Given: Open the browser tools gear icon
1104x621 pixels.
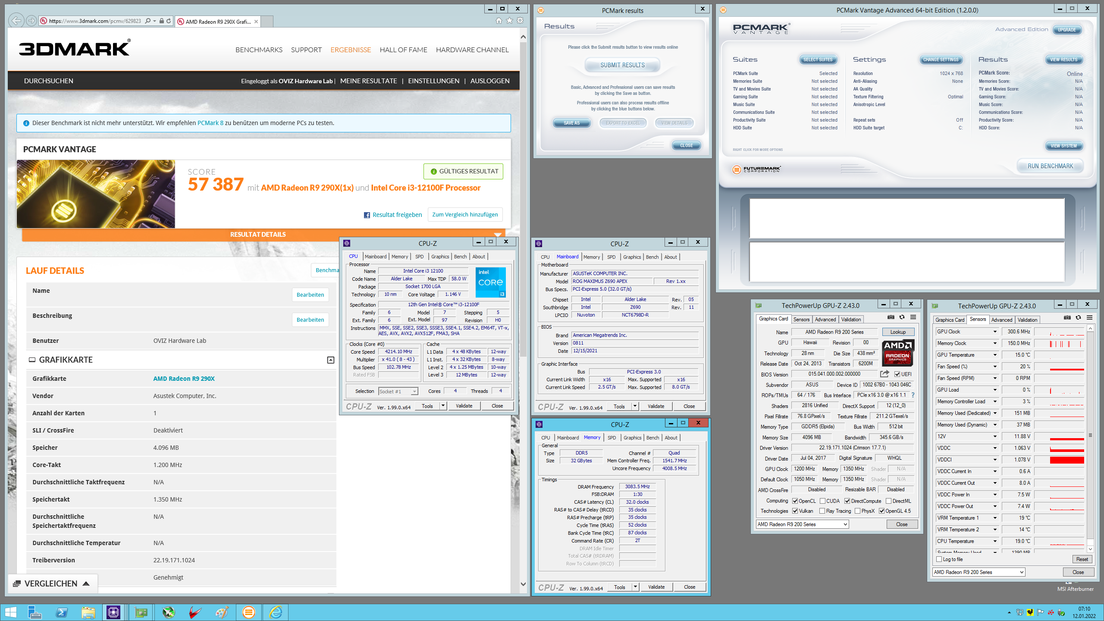Looking at the screenshot, I should 521,21.
